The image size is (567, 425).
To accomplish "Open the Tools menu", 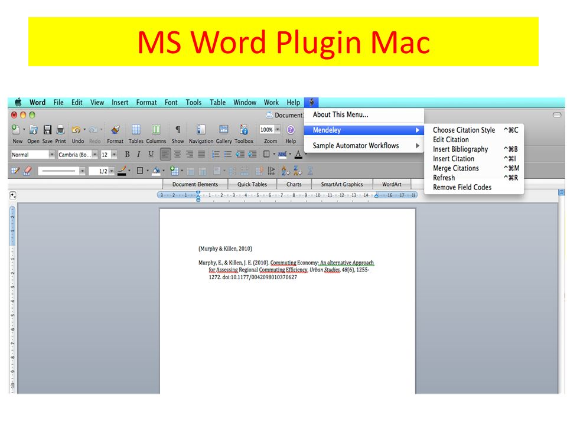I will [x=194, y=102].
